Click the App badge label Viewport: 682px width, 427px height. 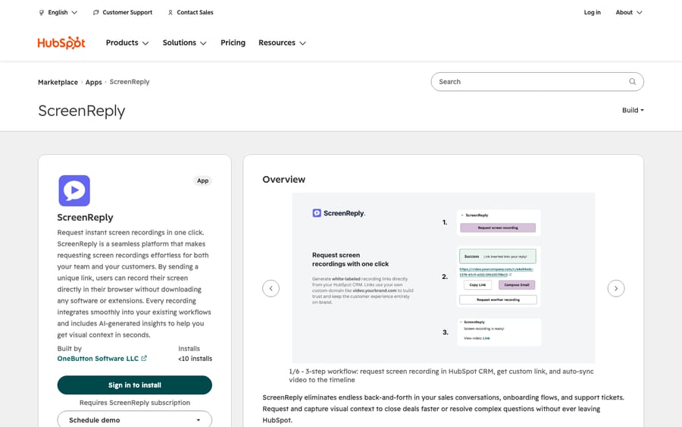(x=202, y=181)
